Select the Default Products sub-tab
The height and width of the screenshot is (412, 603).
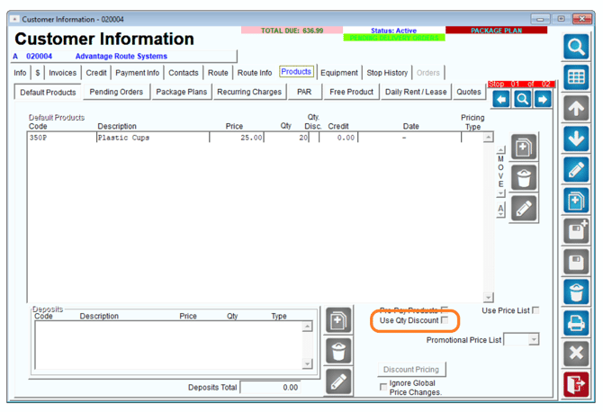pyautogui.click(x=48, y=93)
